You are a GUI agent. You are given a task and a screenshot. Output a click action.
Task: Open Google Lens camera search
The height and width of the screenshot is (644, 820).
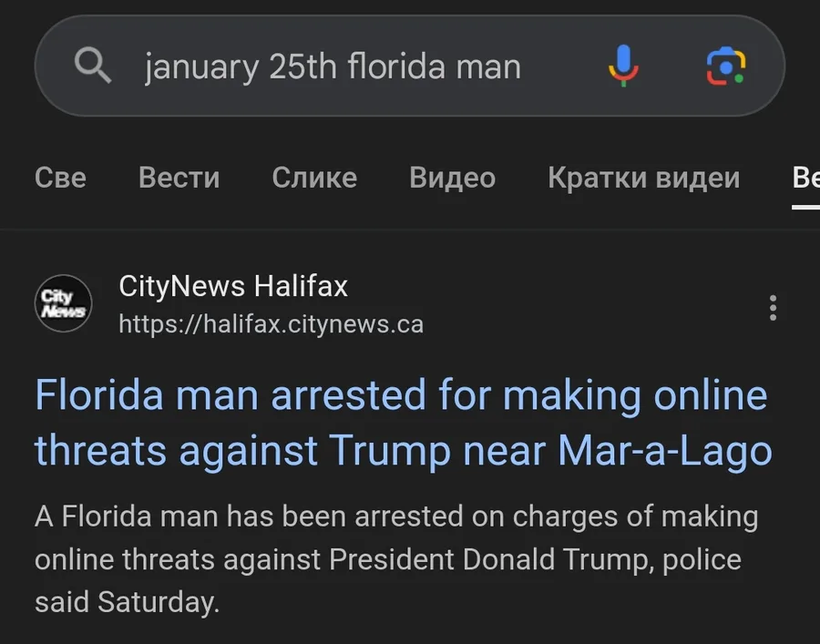click(x=726, y=66)
